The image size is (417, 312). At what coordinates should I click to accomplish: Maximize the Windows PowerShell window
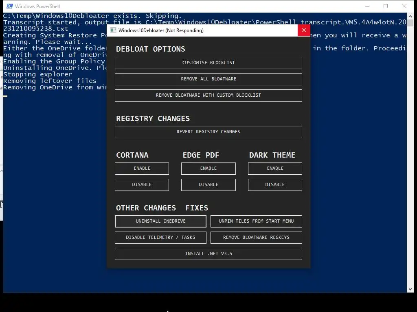click(x=386, y=6)
